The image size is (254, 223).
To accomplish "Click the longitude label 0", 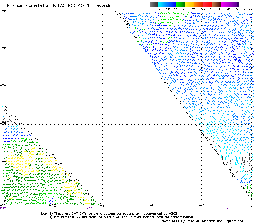I will pyautogui.click(x=251, y=205).
